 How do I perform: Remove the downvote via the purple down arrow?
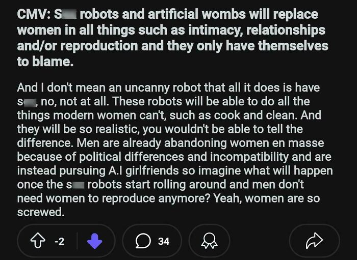click(95, 241)
